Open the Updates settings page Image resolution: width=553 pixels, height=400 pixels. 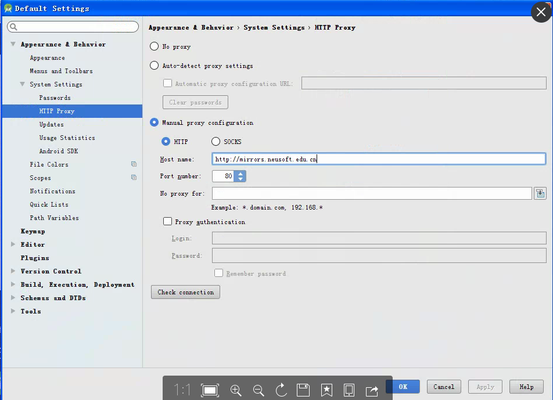pos(52,124)
